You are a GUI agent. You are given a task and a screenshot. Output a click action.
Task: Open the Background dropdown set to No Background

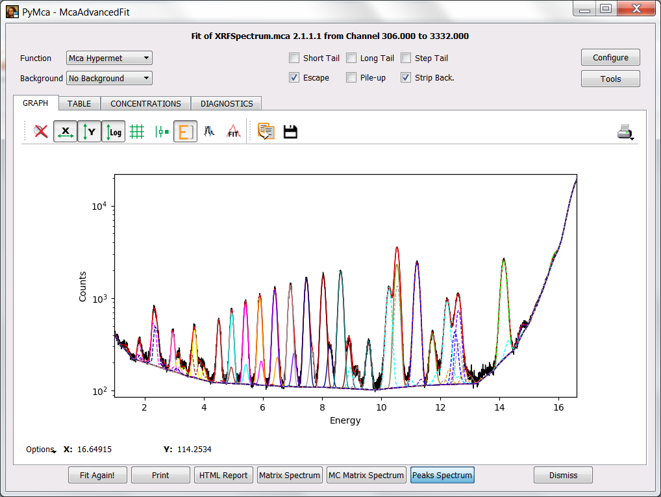108,78
